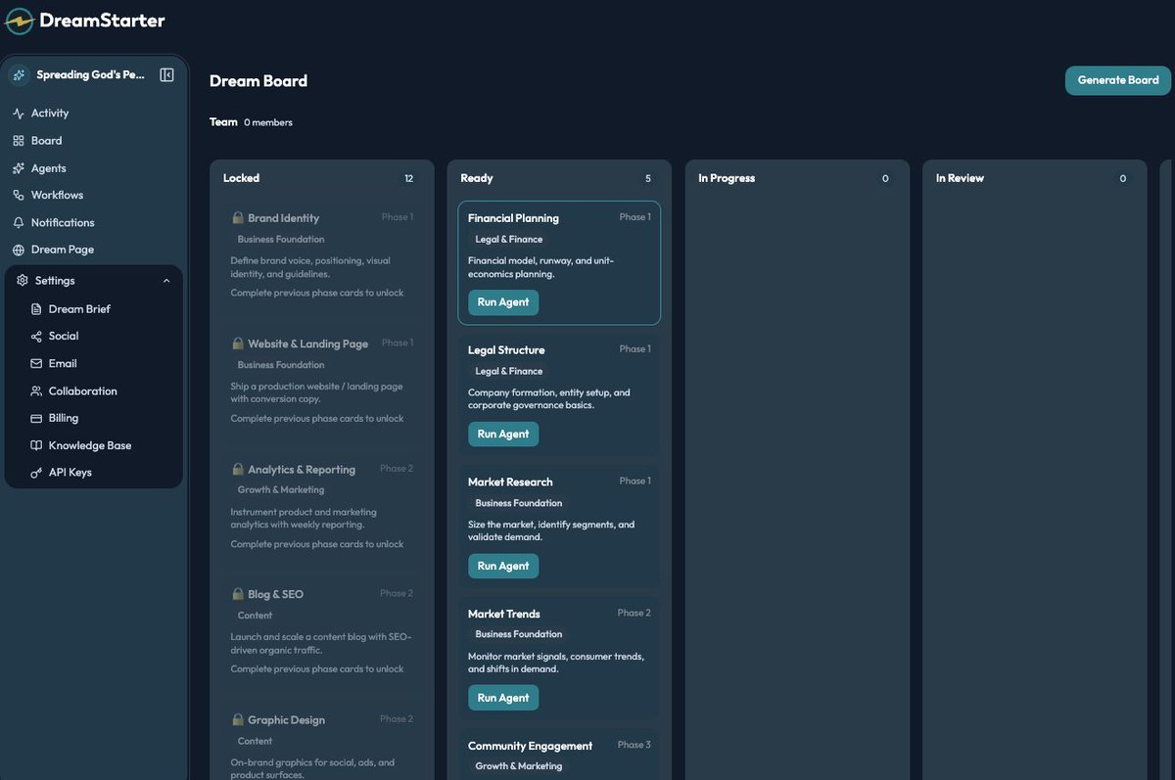Viewport: 1175px width, 780px height.
Task: Click the Notifications bell icon
Action: (19, 223)
